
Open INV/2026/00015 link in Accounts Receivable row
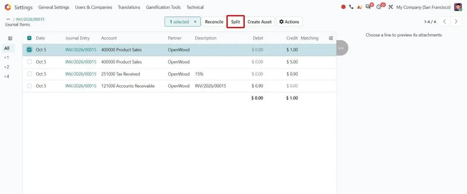(x=81, y=86)
